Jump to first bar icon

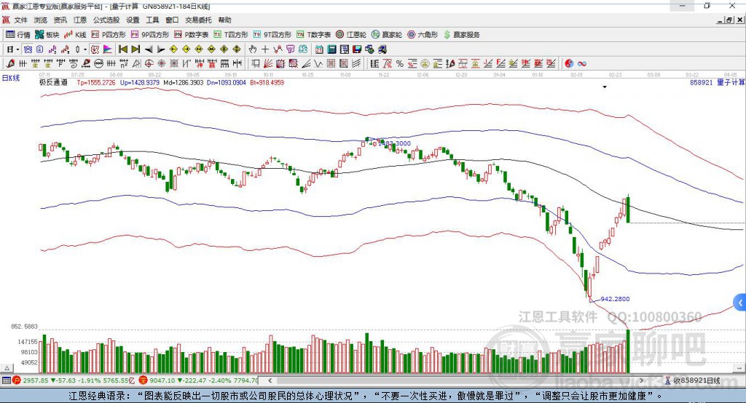(122, 49)
